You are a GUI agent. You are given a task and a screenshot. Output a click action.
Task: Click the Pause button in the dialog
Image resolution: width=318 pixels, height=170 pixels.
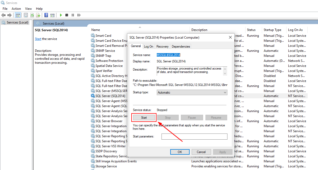coord(192,118)
